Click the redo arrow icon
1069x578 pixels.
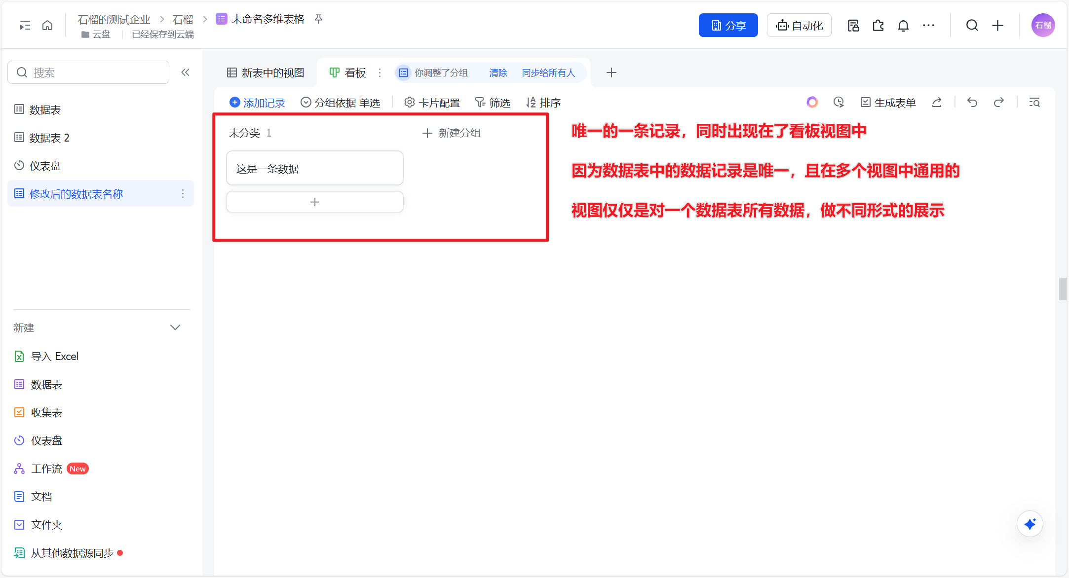click(998, 102)
